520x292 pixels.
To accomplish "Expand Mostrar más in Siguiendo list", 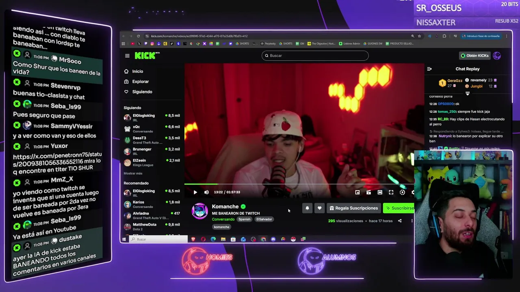I will [x=133, y=174].
